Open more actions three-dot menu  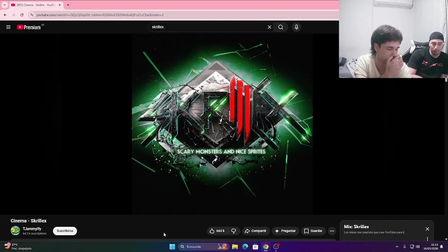click(x=332, y=231)
